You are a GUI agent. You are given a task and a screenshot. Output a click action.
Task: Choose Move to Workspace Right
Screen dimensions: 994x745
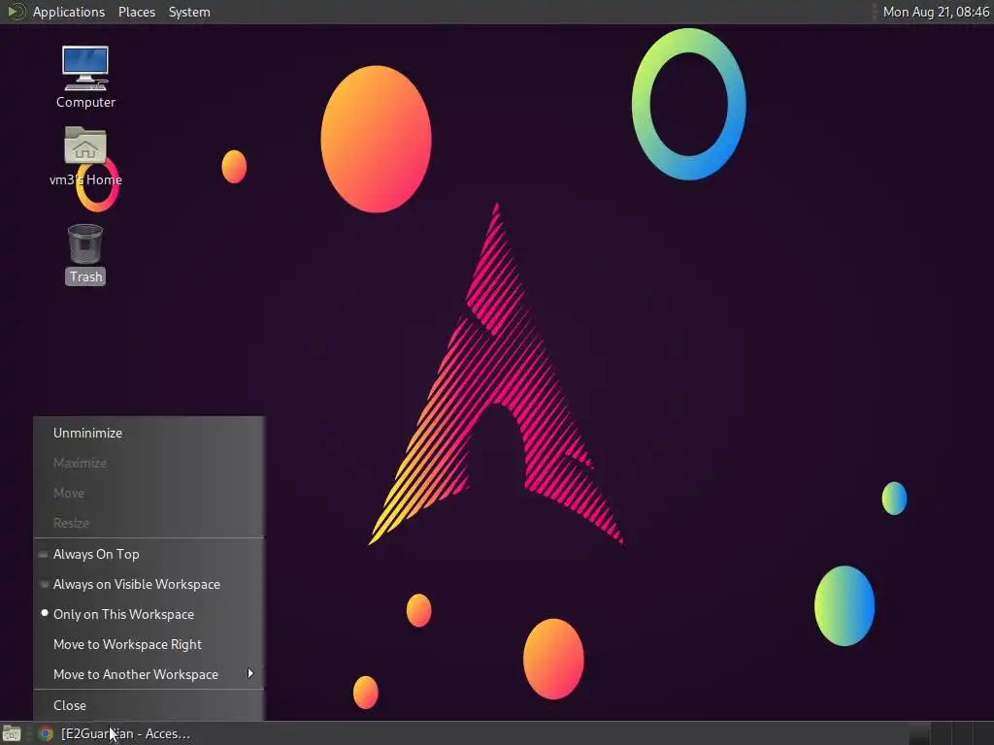point(149,644)
